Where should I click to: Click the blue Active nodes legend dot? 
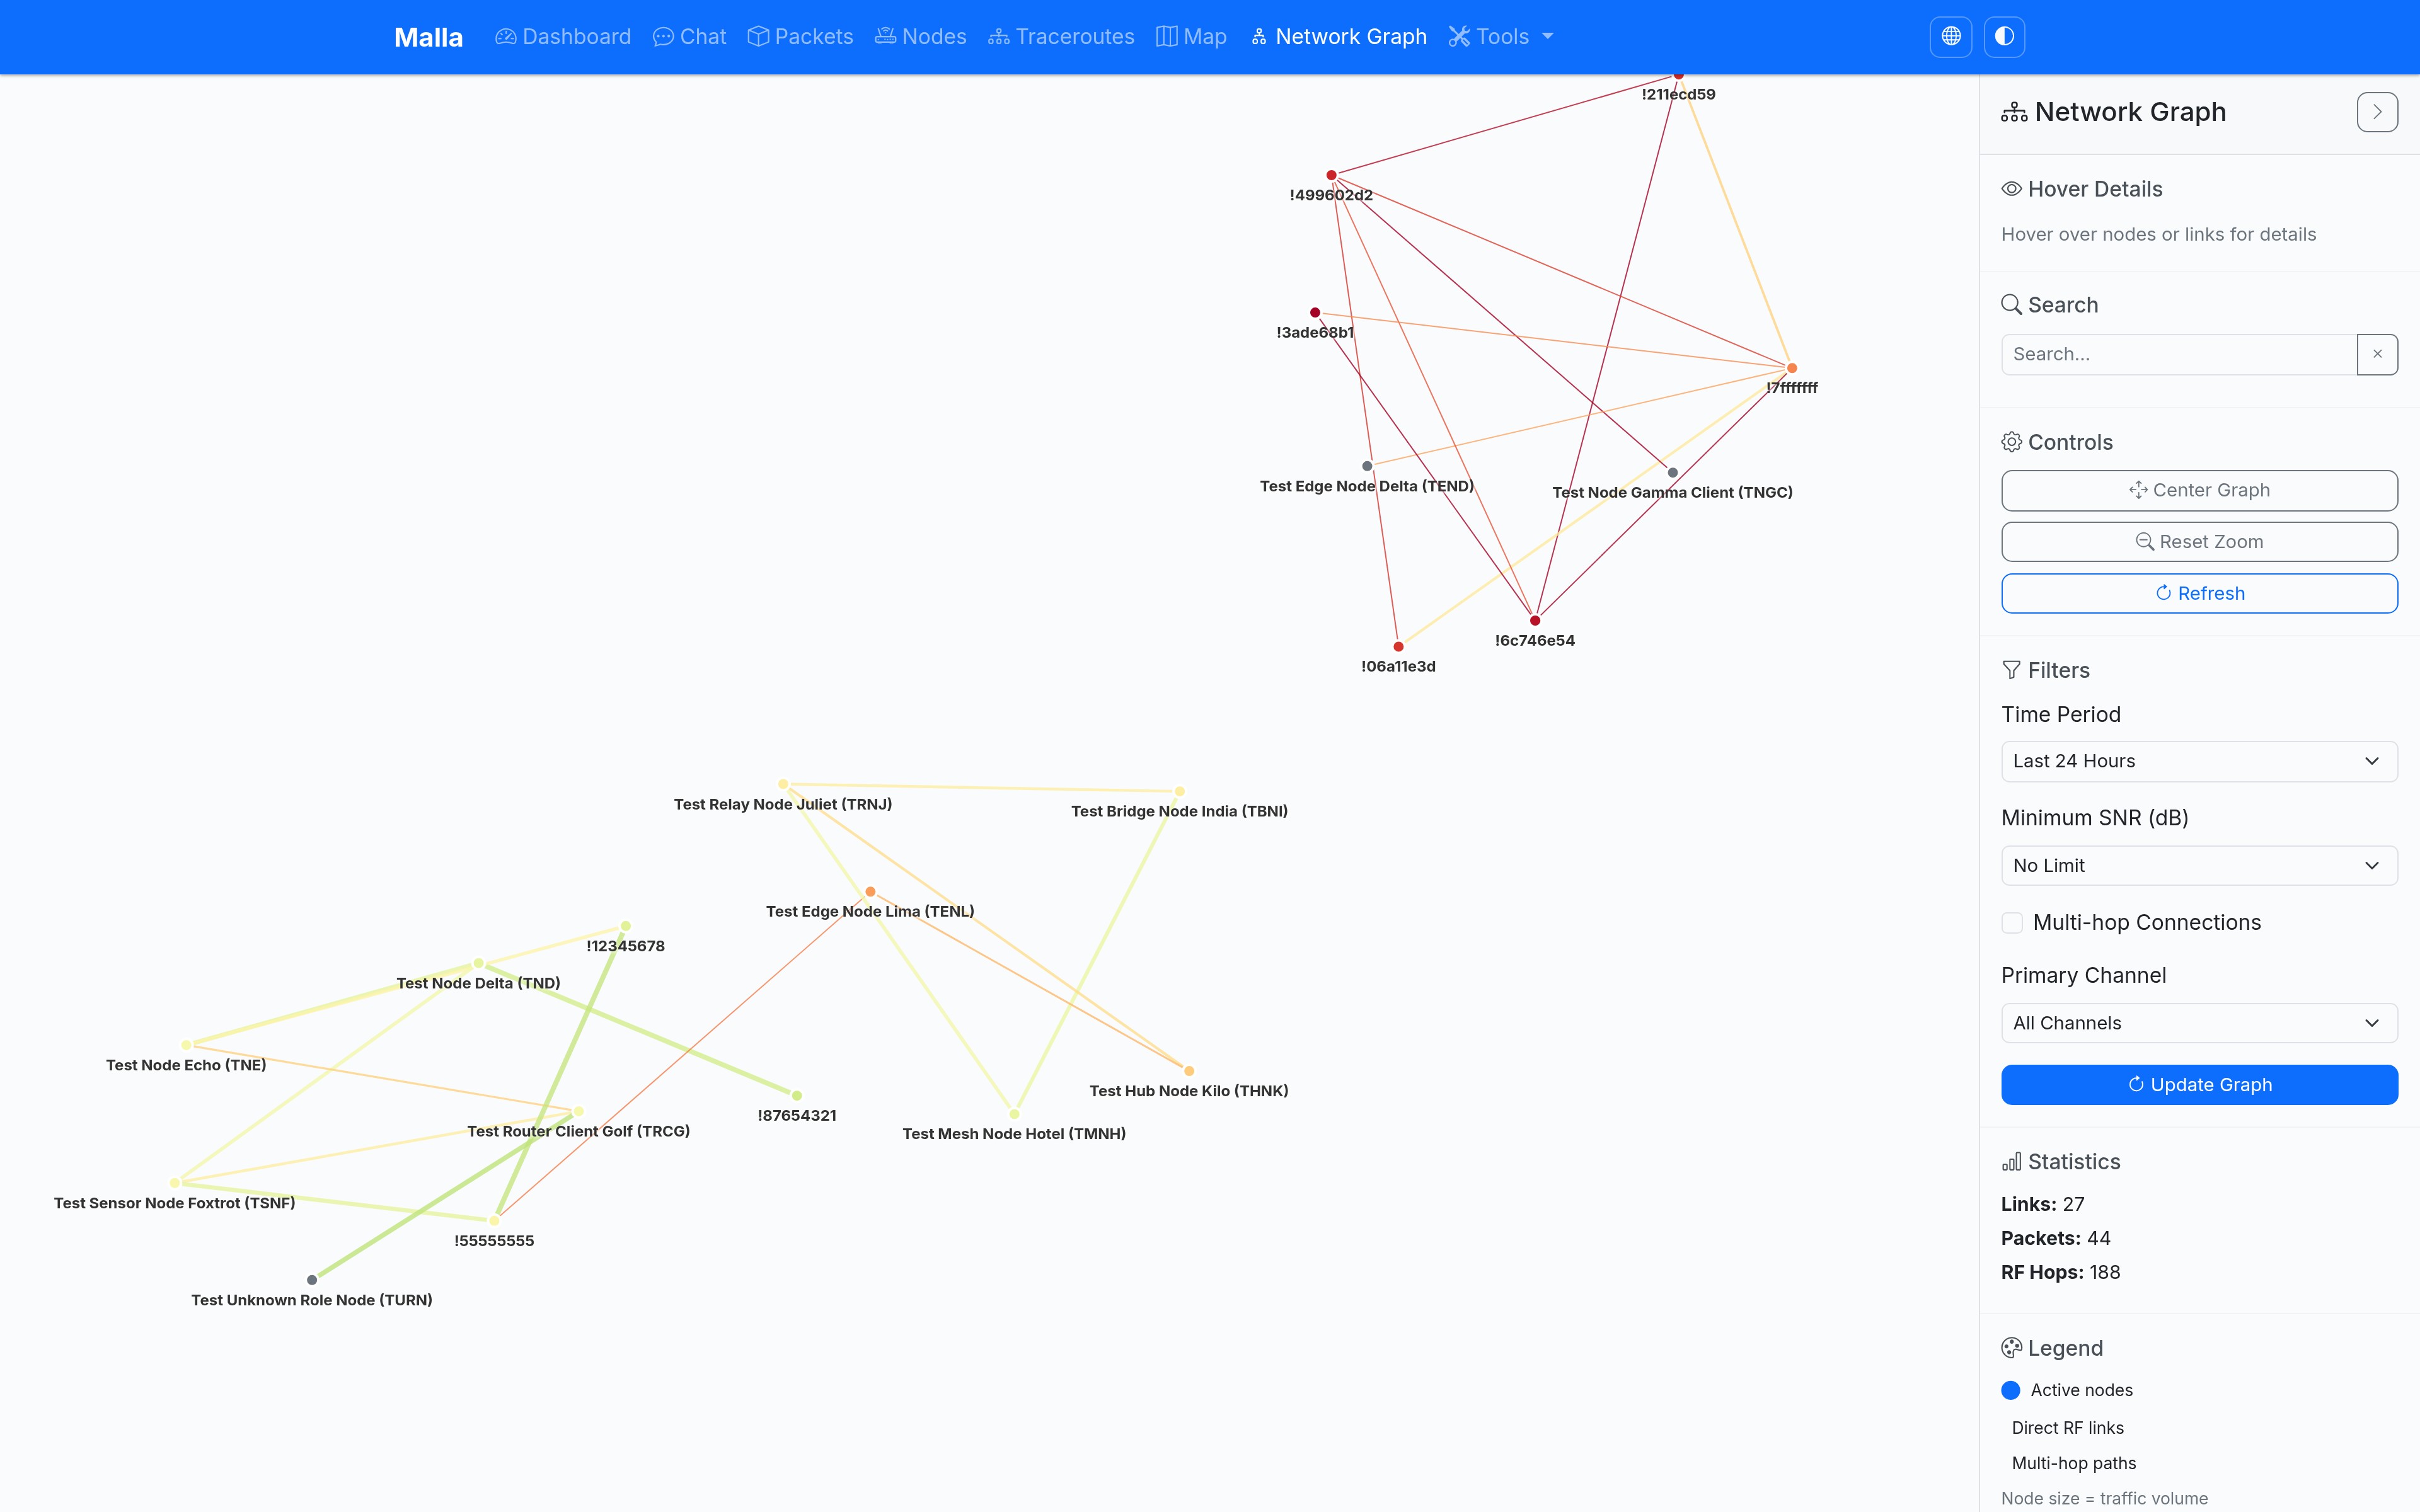coord(2011,1390)
